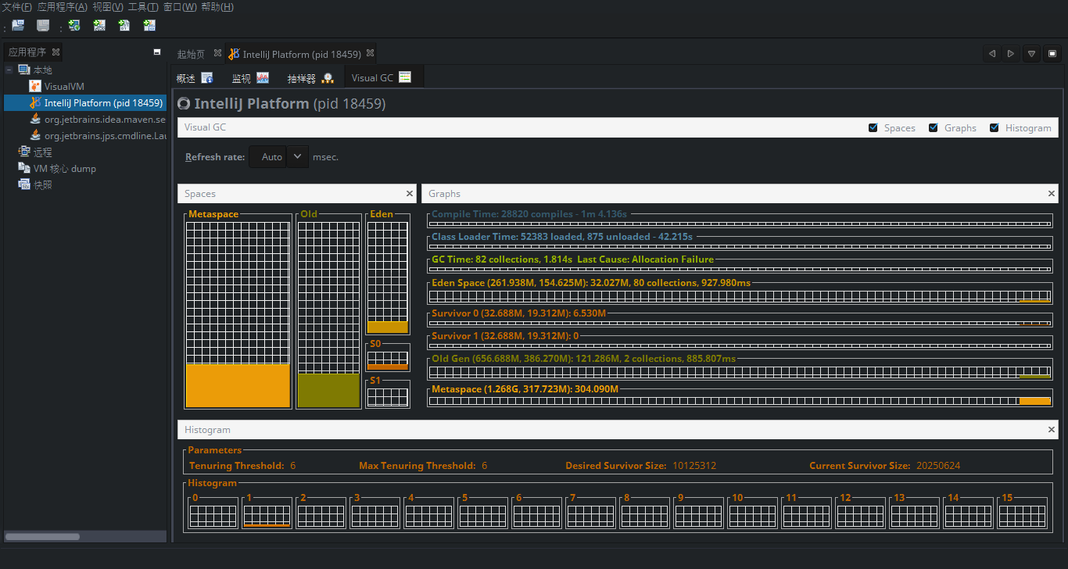Viewport: 1068px width, 569px height.
Task: Open the 帮助(H) menu
Action: point(217,7)
